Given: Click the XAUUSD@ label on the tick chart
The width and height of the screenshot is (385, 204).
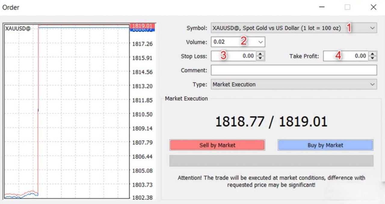Looking at the screenshot, I should point(17,28).
